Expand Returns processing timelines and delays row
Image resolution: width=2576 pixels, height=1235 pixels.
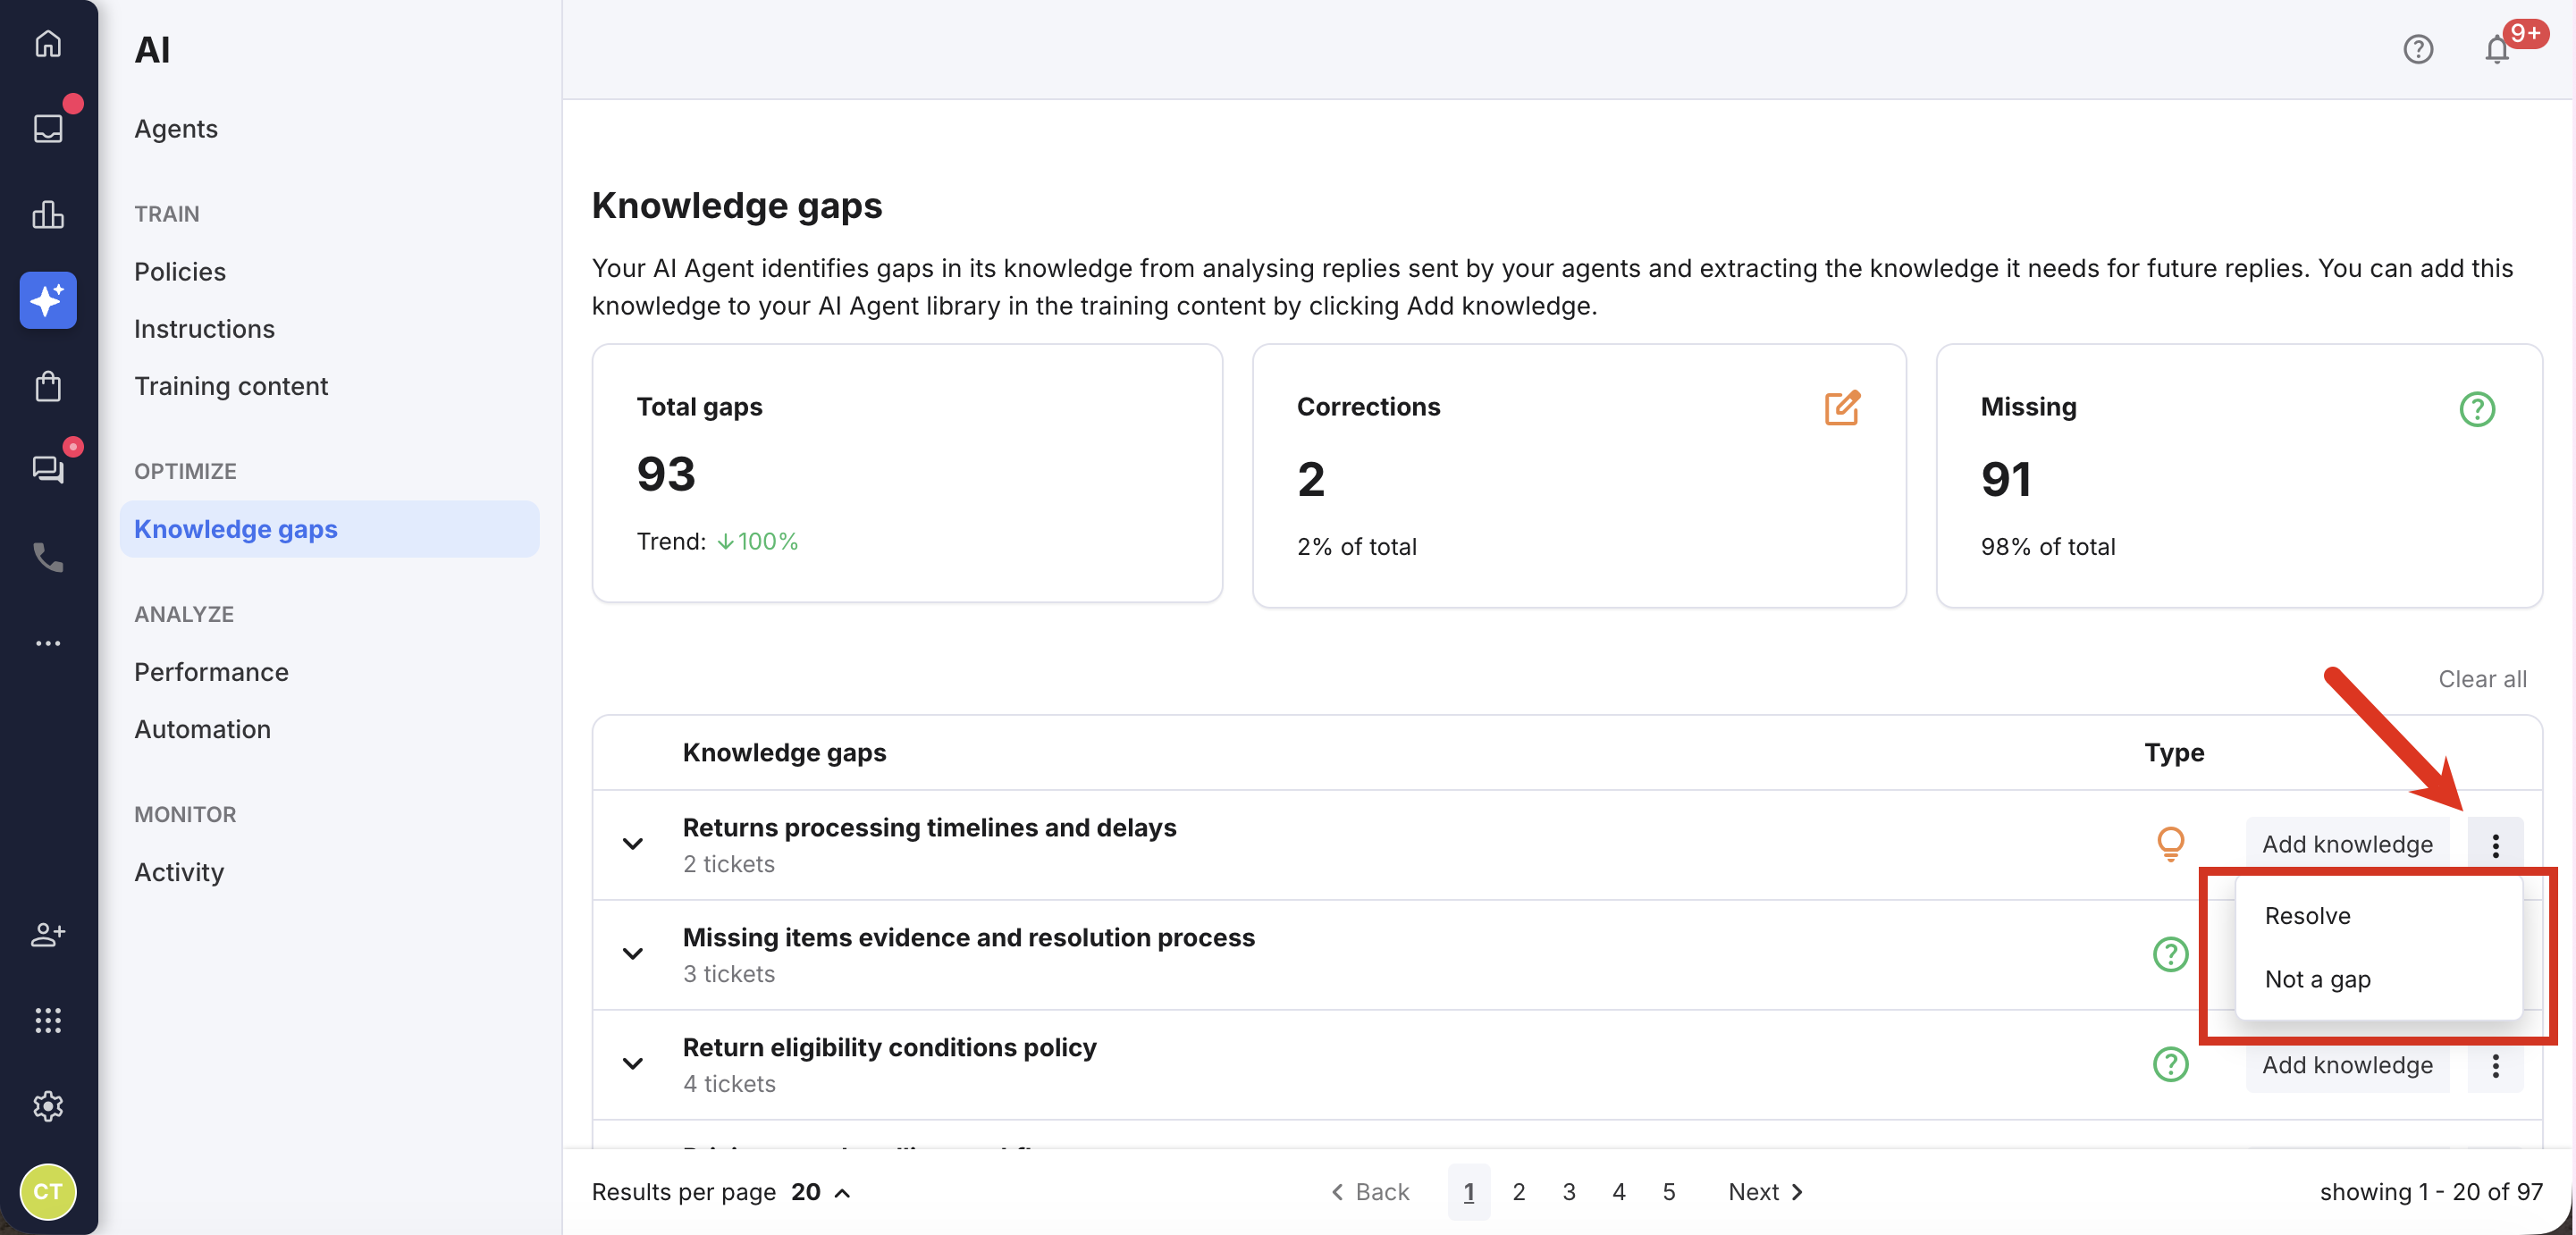(633, 843)
